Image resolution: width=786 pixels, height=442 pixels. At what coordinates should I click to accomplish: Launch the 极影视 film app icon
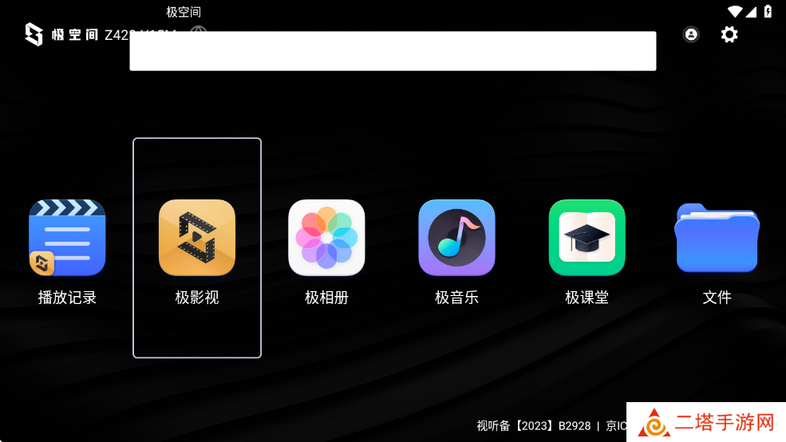(197, 237)
